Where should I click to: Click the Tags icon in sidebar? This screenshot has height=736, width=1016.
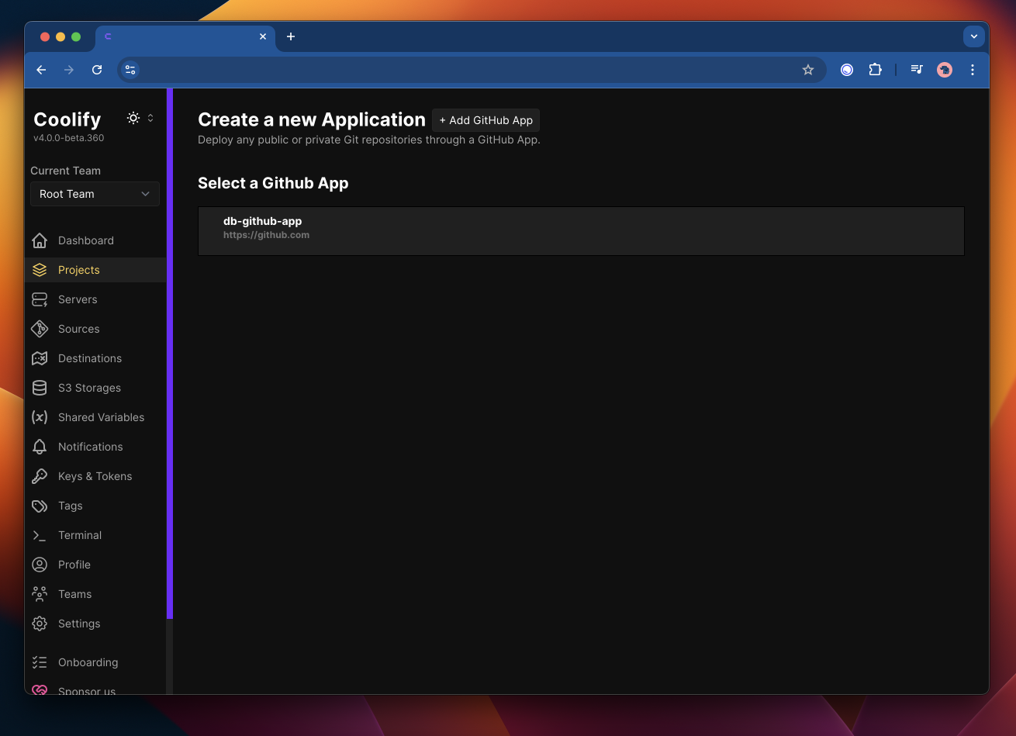pyautogui.click(x=40, y=506)
